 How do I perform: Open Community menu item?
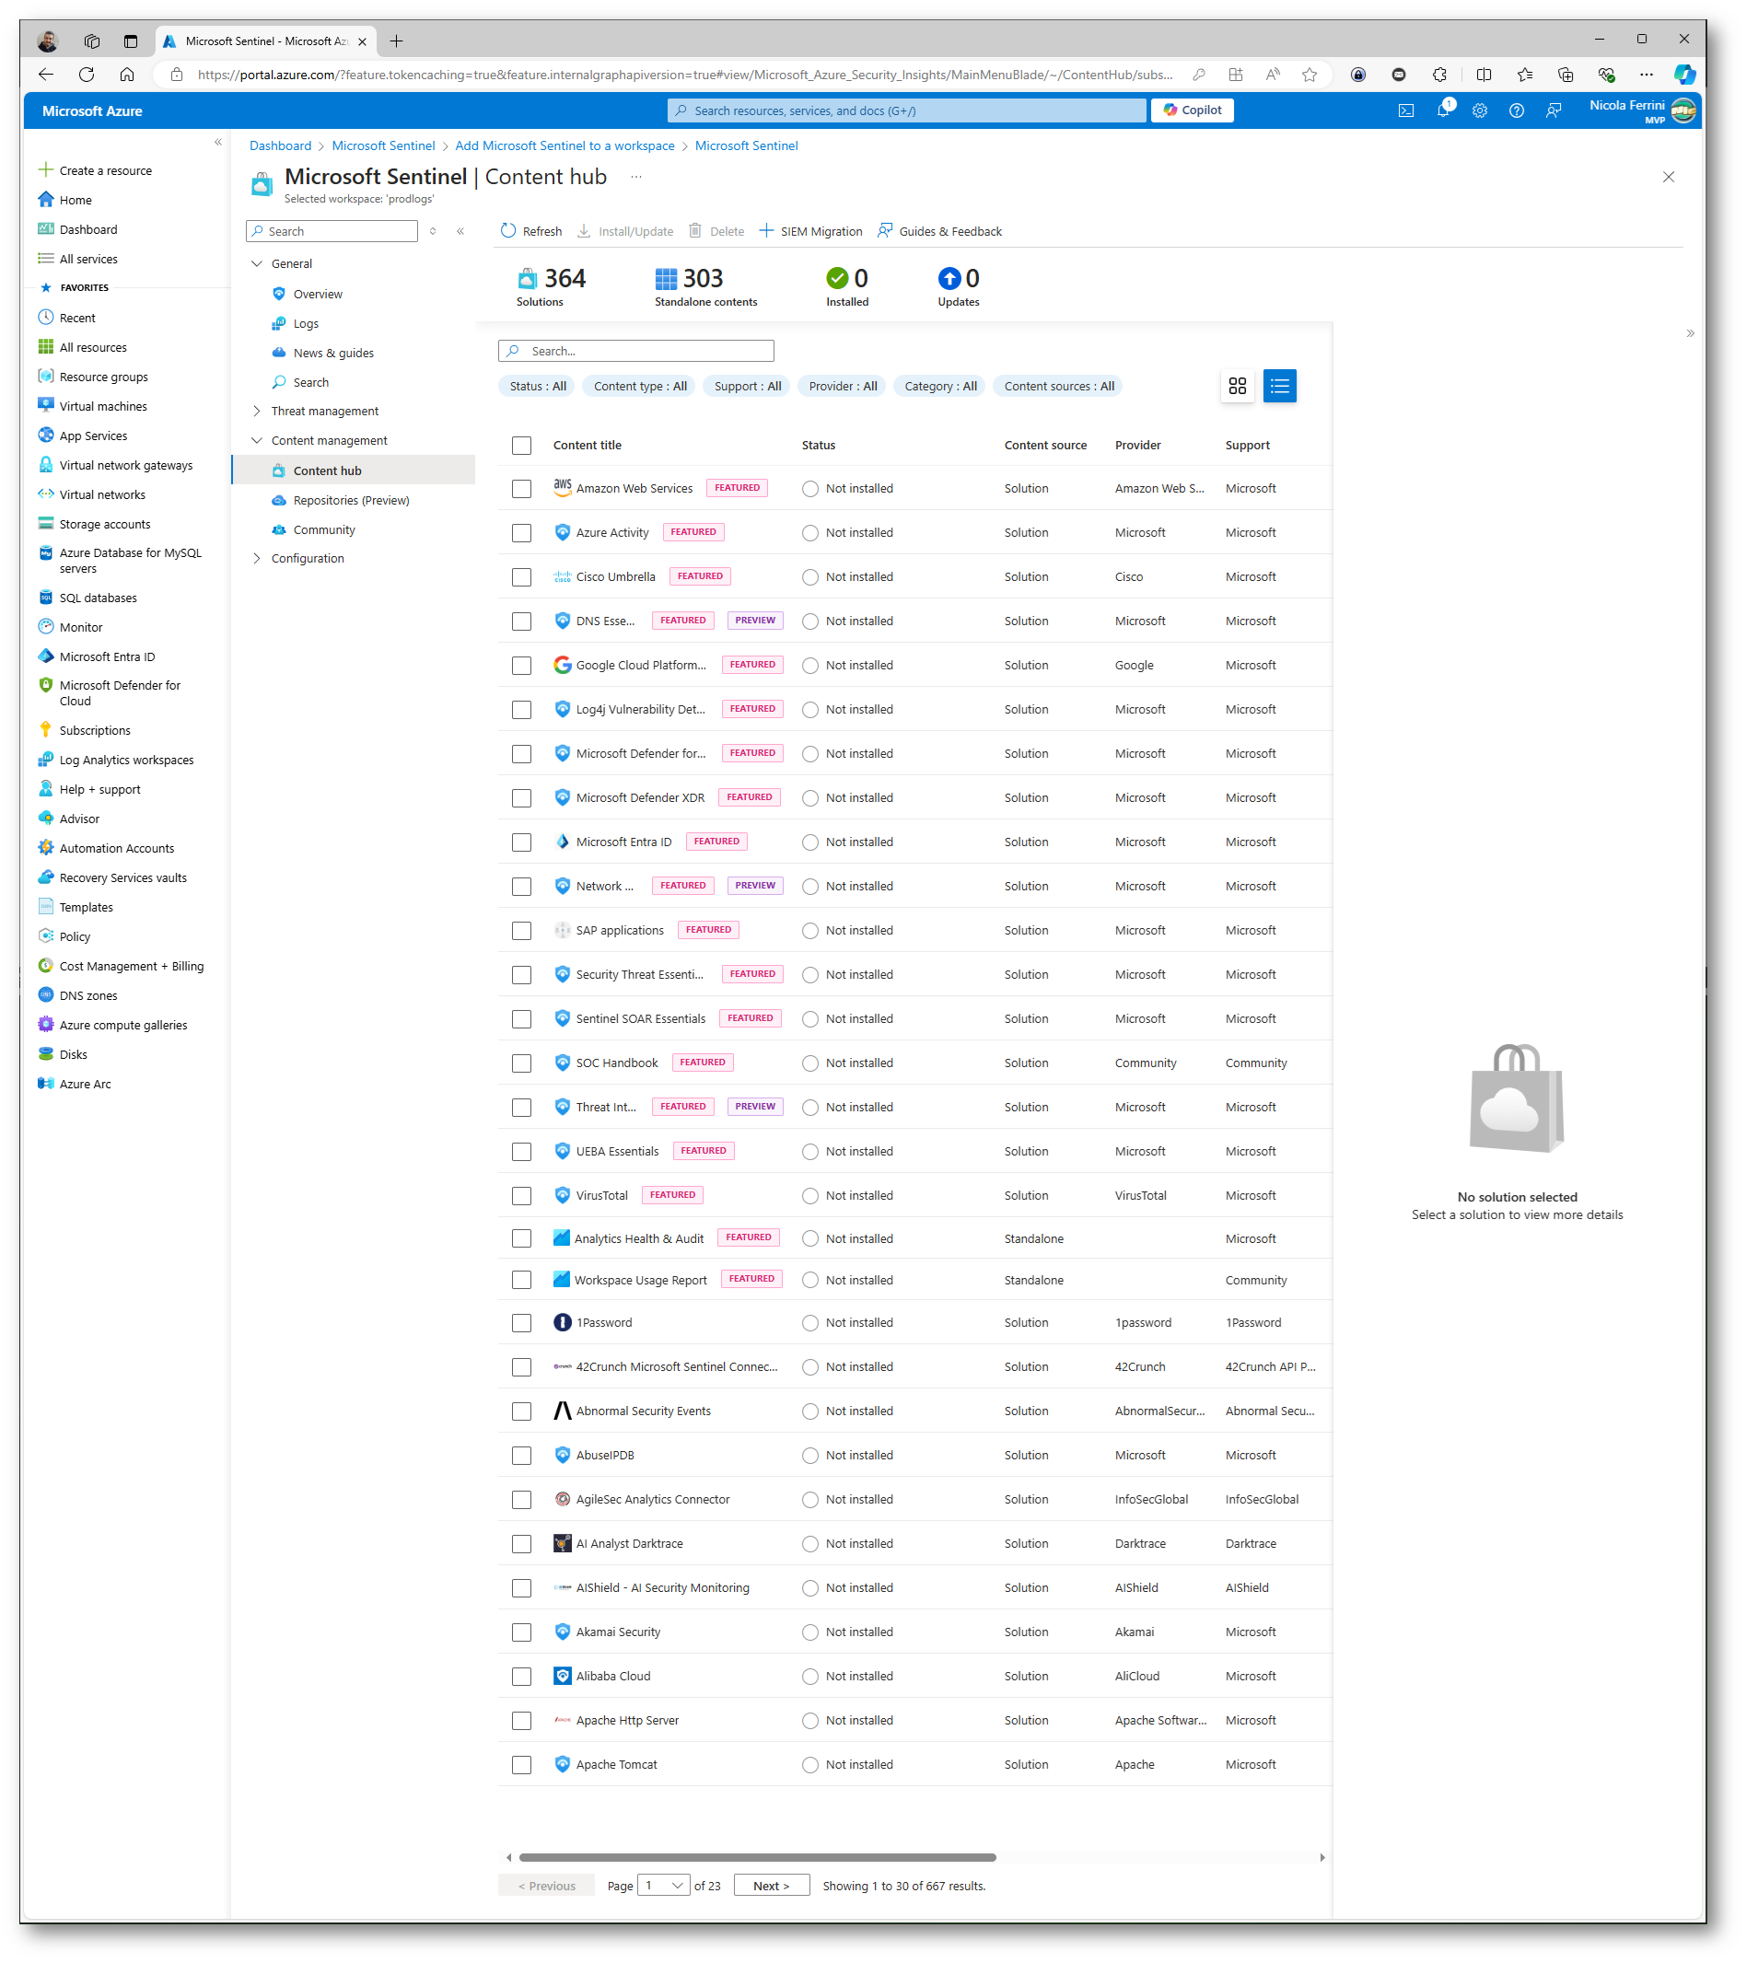pyautogui.click(x=323, y=529)
